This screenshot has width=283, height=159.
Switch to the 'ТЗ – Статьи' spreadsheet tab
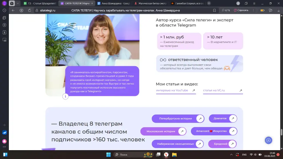40,3
